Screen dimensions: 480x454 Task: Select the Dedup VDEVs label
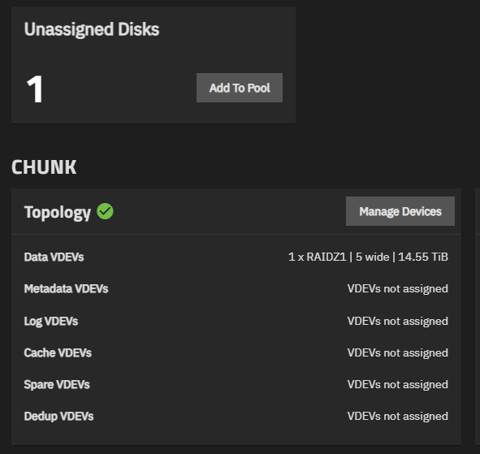pyautogui.click(x=58, y=417)
